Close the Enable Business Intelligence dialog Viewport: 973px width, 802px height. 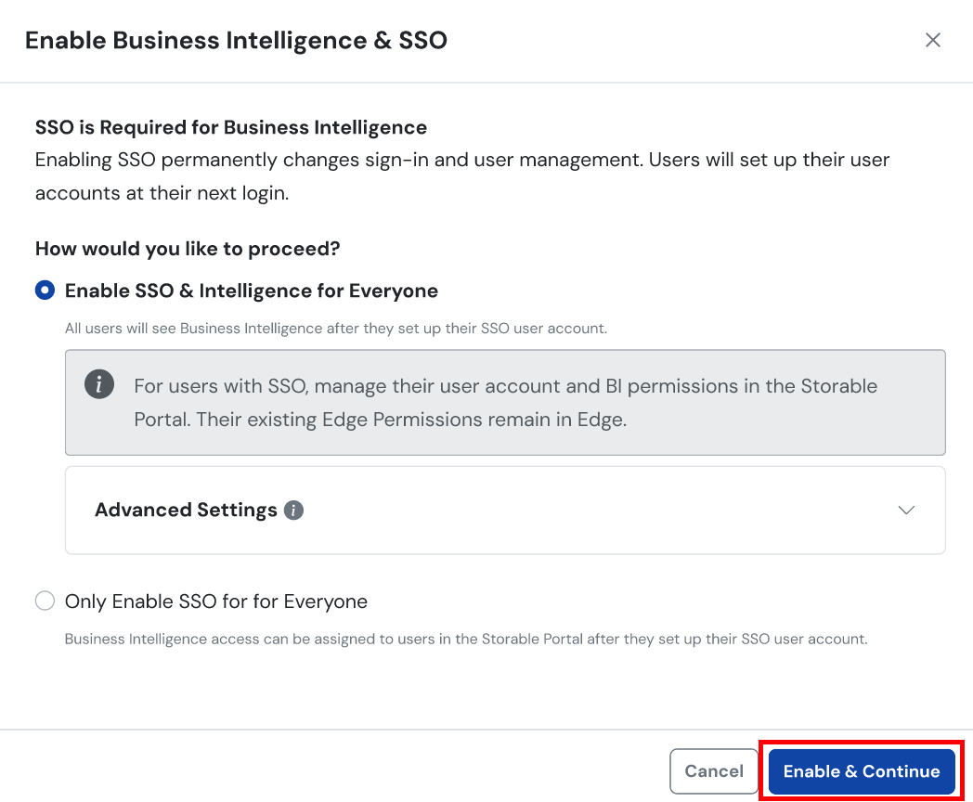coord(933,40)
